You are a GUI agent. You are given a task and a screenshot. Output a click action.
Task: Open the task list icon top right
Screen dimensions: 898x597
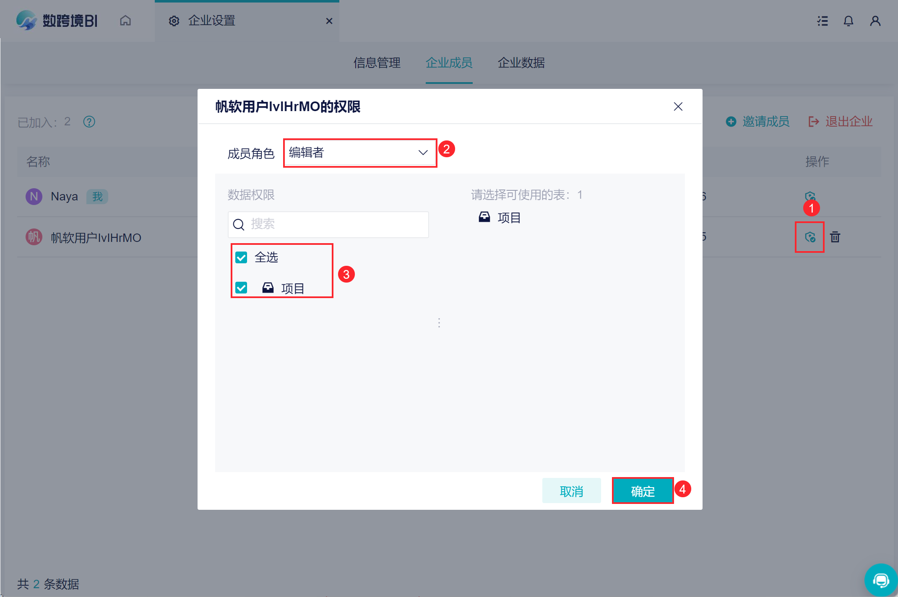[x=823, y=21]
